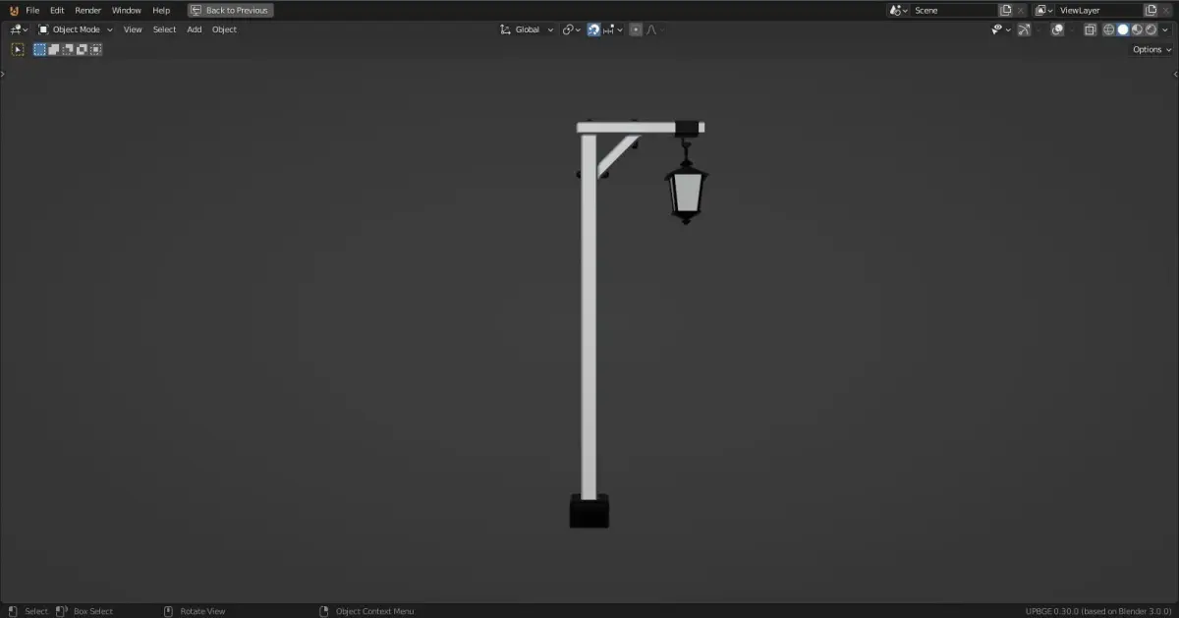Click the hanging lantern model

(x=686, y=193)
